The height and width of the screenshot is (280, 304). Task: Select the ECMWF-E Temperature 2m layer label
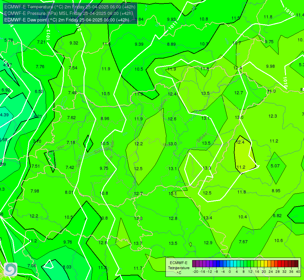pyautogui.click(x=70, y=7)
